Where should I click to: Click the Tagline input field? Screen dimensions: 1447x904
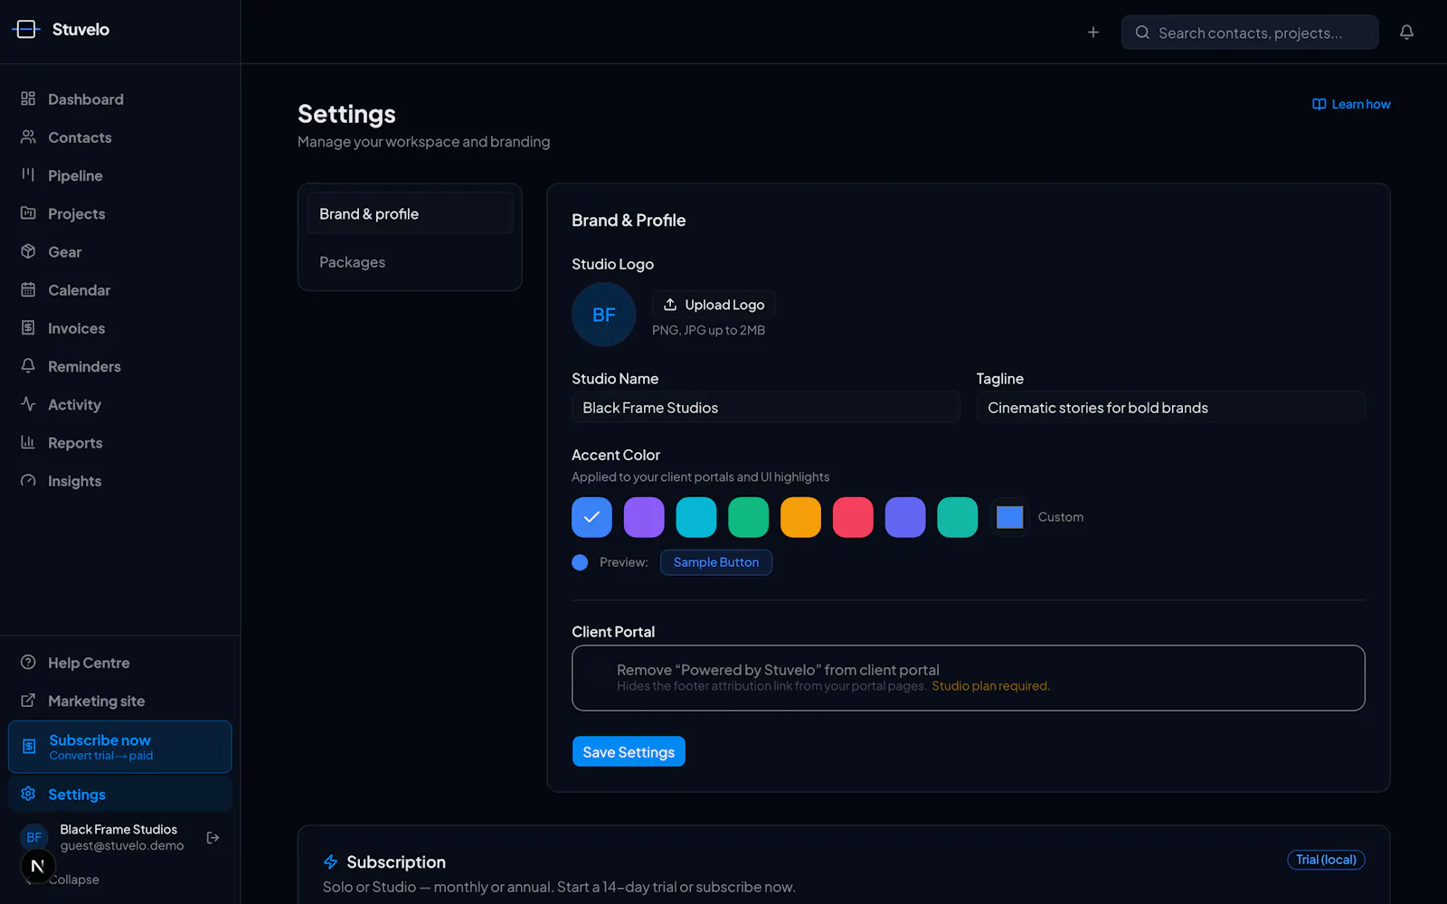pos(1171,408)
